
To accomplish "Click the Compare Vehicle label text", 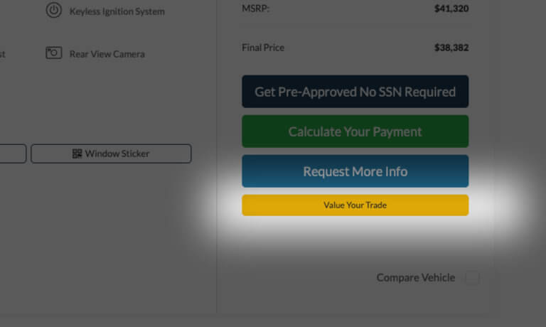I will tap(415, 278).
